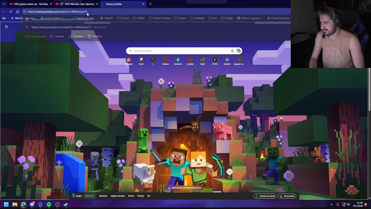Filter suggestions by Pestañas
This screenshot has height=209, width=371.
coord(95,36)
